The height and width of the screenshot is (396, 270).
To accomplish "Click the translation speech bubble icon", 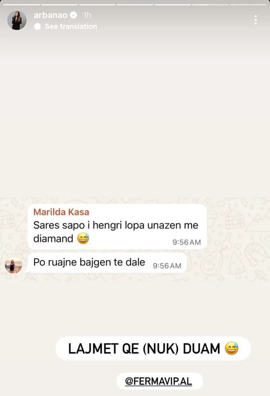I will point(38,26).
